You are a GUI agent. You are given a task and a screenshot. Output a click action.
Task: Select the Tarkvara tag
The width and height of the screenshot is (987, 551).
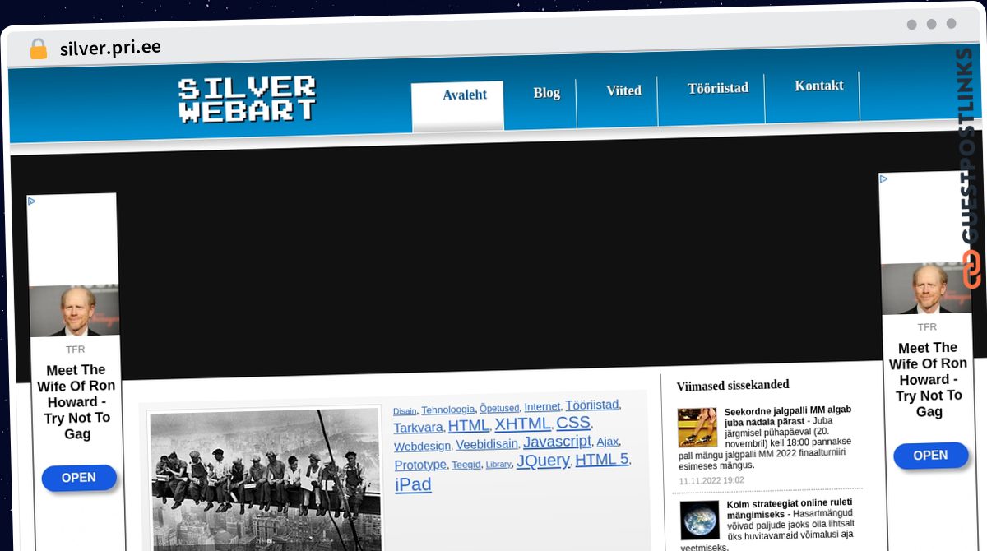click(419, 428)
